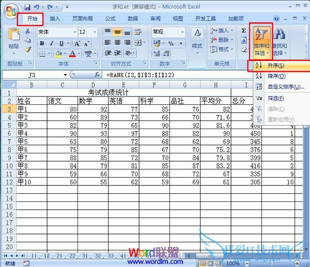The height and width of the screenshot is (267, 310).
Task: Expand the Name Box dropdown arrow
Action: click(x=65, y=75)
